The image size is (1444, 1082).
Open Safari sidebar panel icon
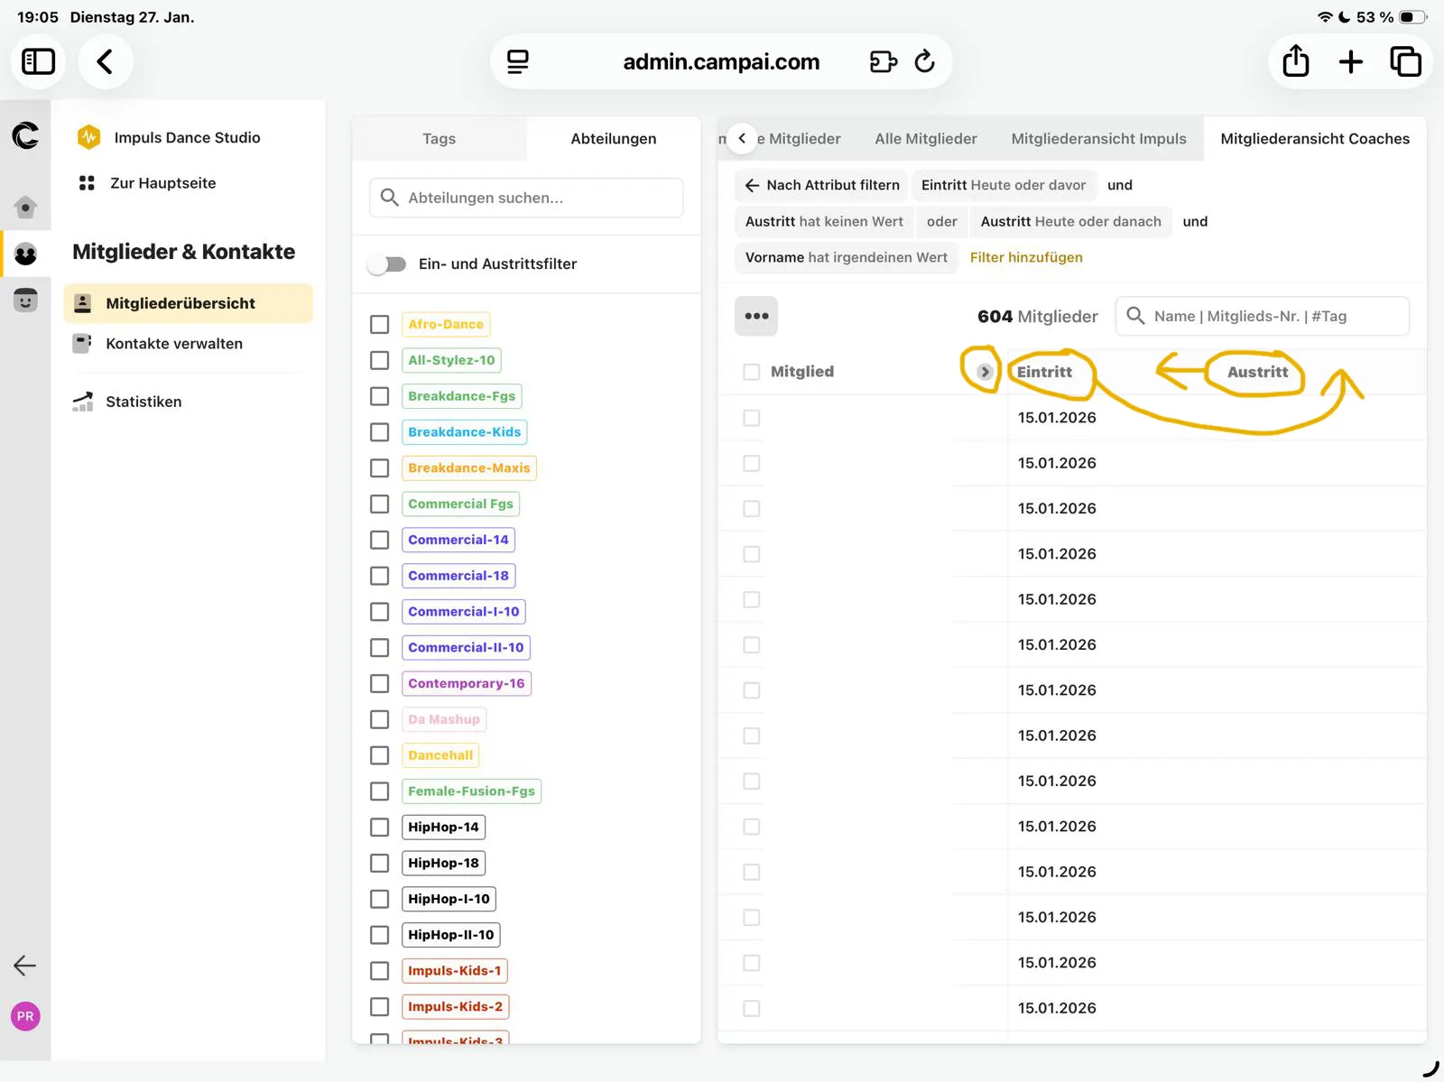(38, 61)
